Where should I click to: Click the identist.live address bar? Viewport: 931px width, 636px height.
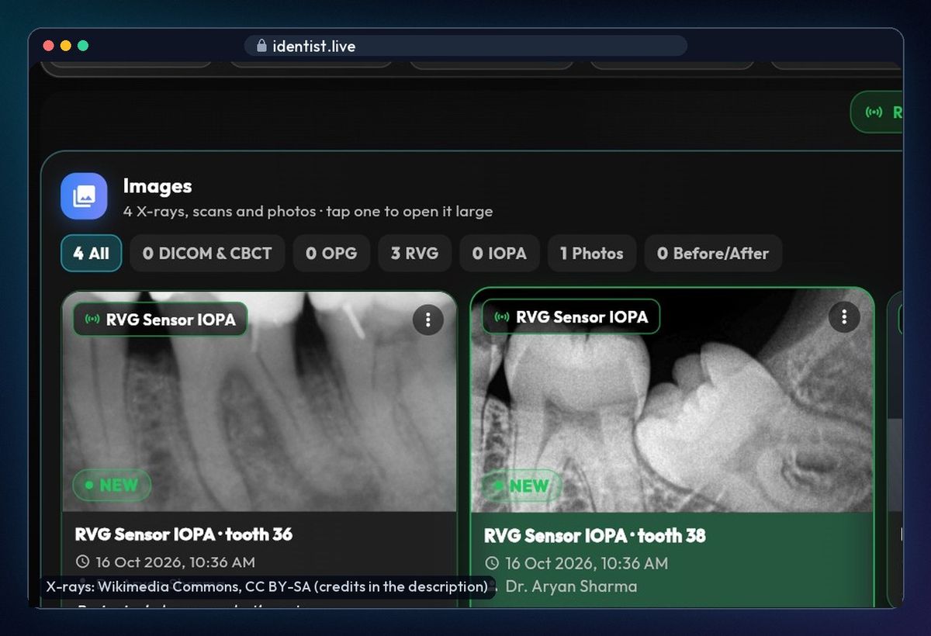click(x=465, y=46)
